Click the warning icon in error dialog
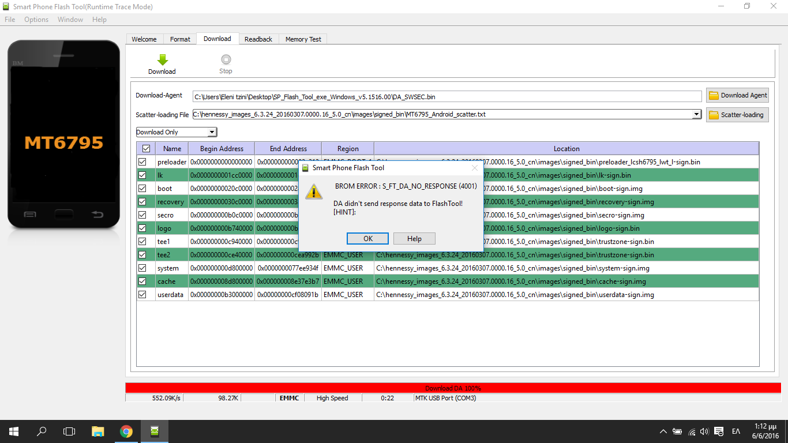 (x=314, y=192)
